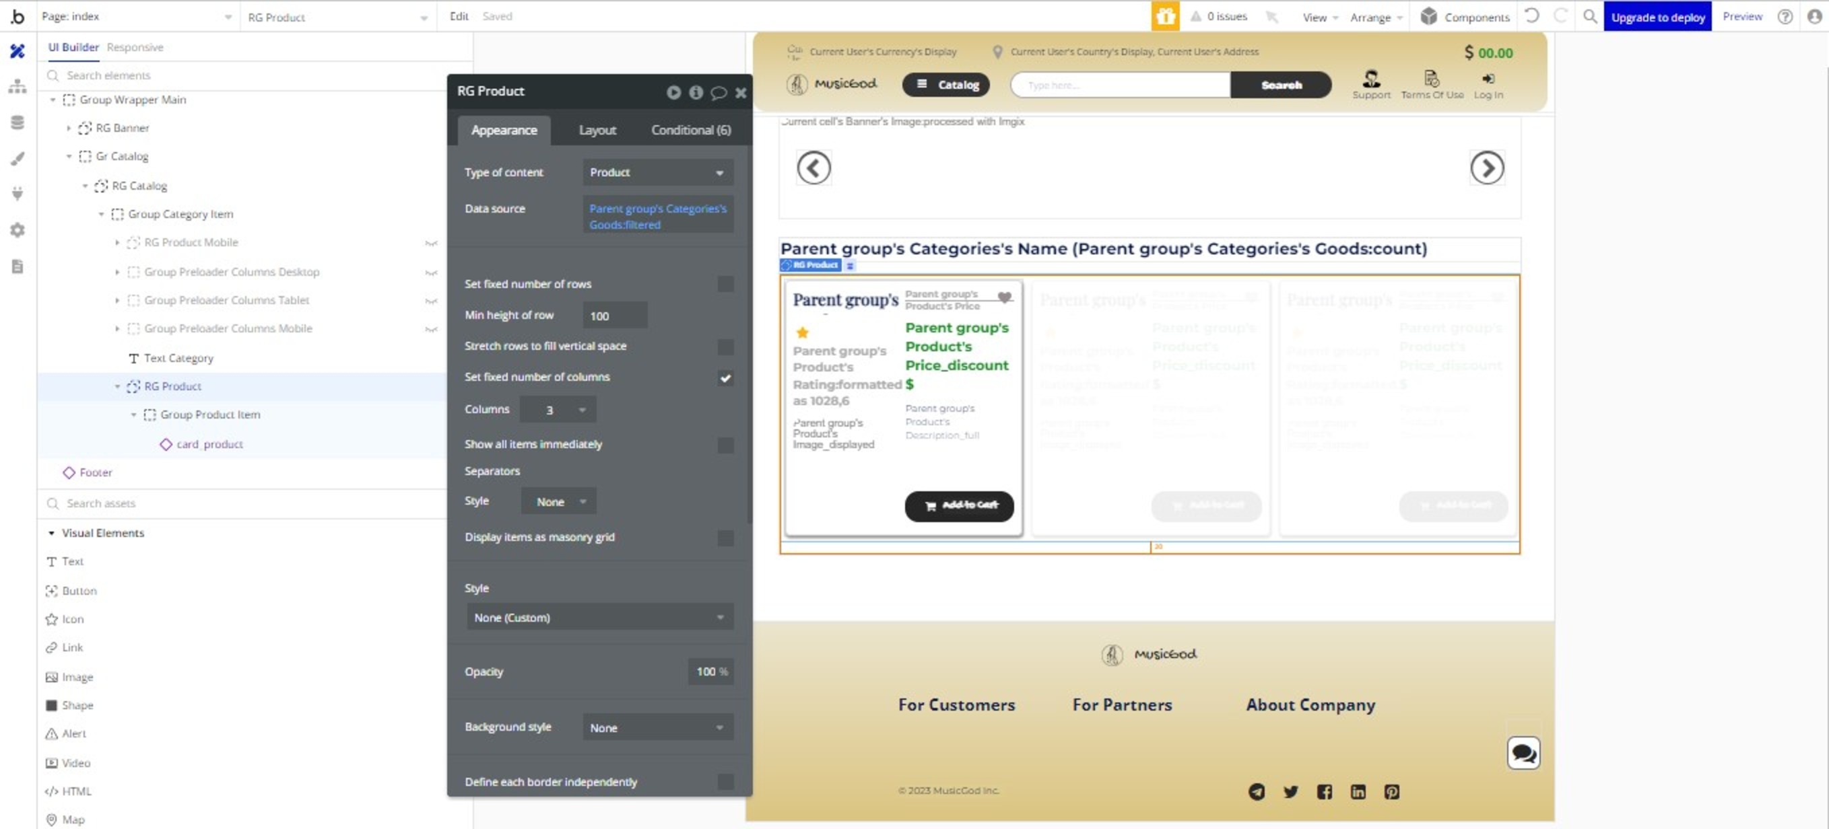The image size is (1829, 829).
Task: Toggle Set fixed number of rows checkbox
Action: pos(725,284)
